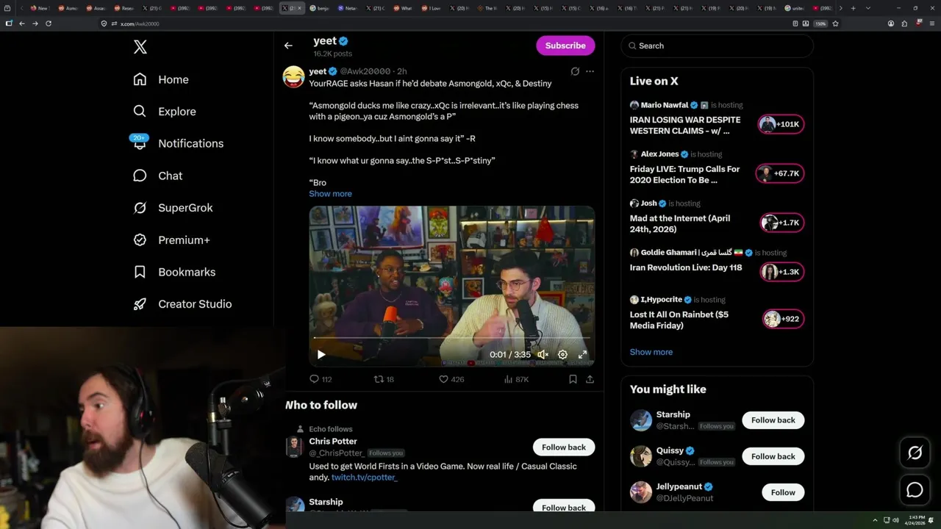Click the Grok icon on yeet's post

point(575,71)
